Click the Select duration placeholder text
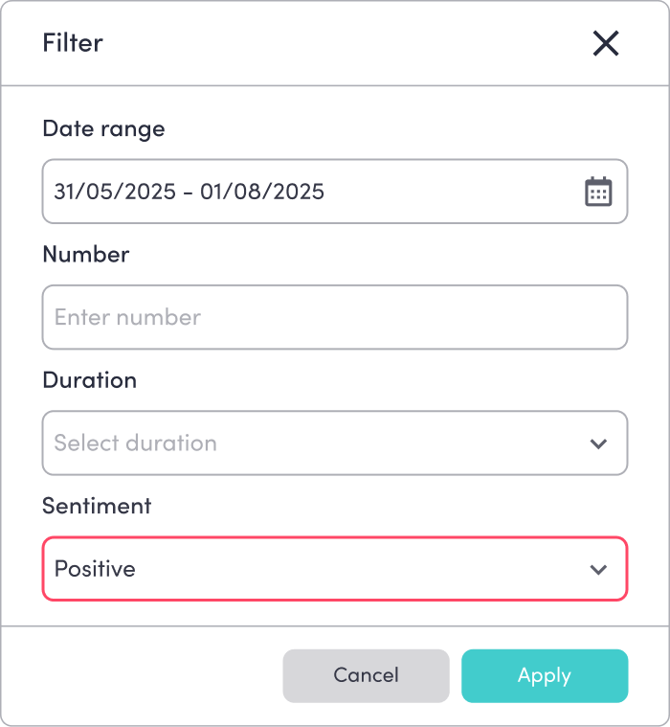 135,443
